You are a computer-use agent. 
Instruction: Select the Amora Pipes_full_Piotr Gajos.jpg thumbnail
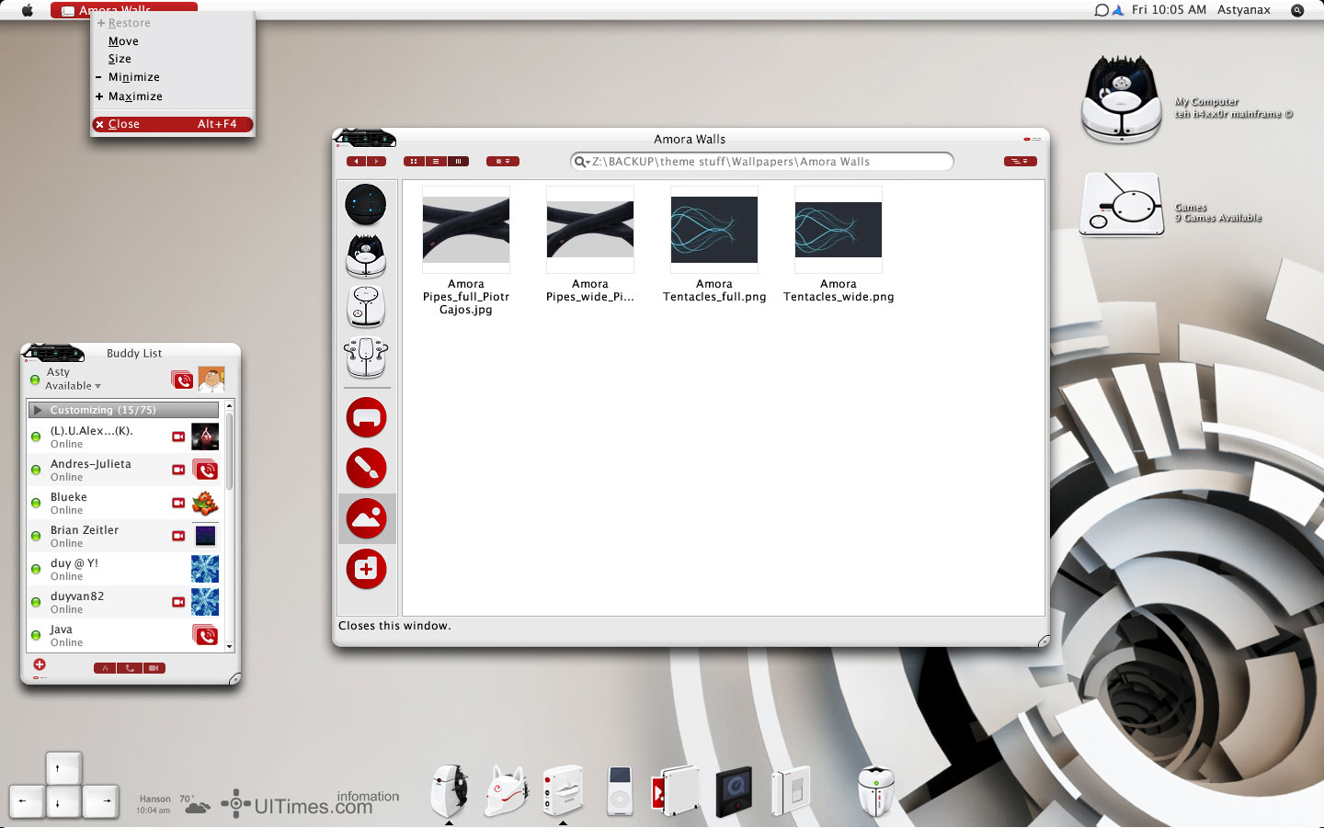coord(466,230)
